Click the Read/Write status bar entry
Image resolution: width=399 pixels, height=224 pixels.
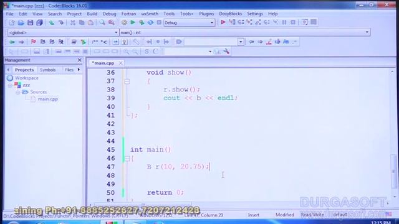coord(312,215)
